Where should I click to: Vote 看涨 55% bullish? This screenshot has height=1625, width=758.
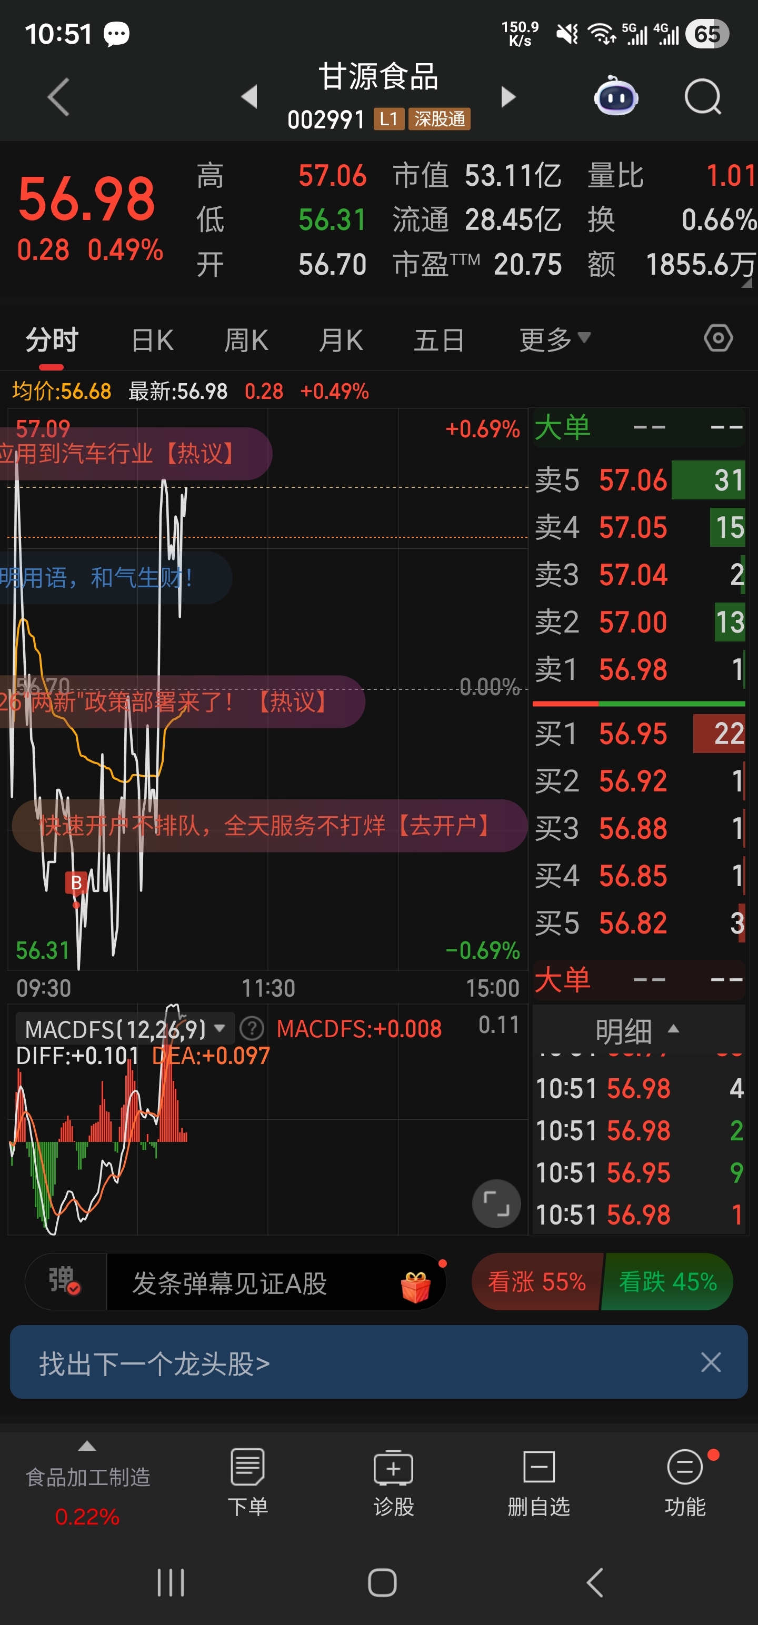pos(536,1282)
